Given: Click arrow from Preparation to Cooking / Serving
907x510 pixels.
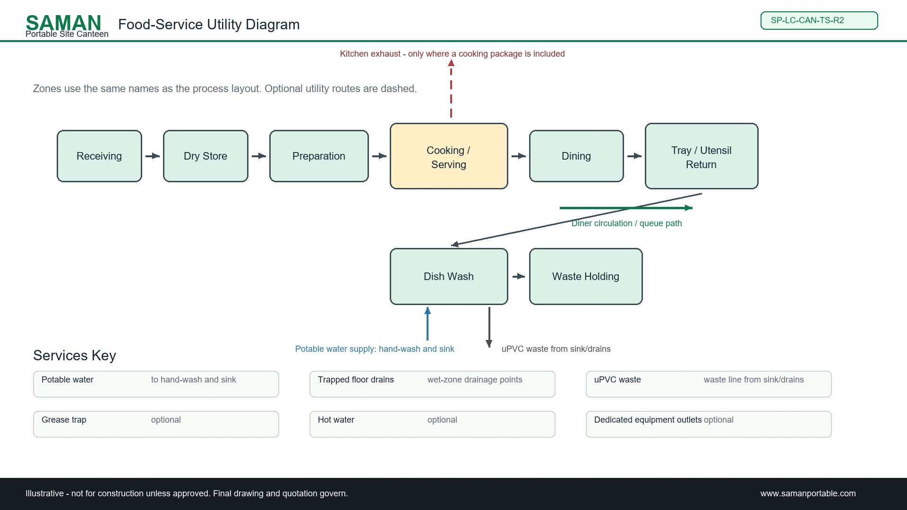Looking at the screenshot, I should click(379, 156).
